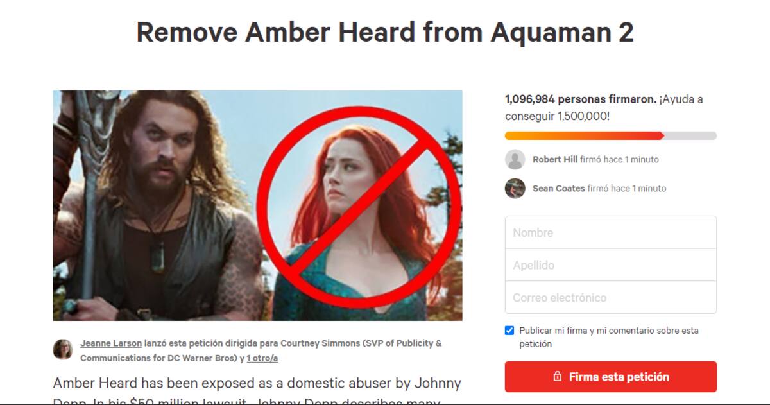Image resolution: width=770 pixels, height=405 pixels.
Task: Click Jeanne Larson's small avatar
Action: tap(63, 349)
